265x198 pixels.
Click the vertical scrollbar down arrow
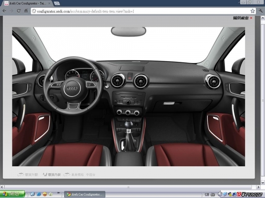(x=263, y=182)
